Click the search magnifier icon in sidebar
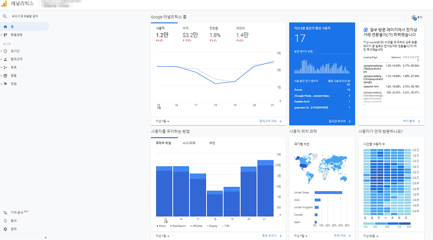Screen dimensions: 433x240 (x=5, y=16)
